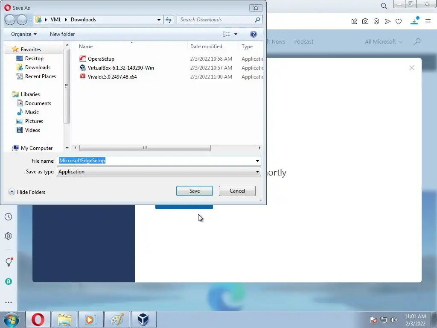Click the Back navigation button in dialog
Viewport: 437px width, 328px height.
pos(10,20)
